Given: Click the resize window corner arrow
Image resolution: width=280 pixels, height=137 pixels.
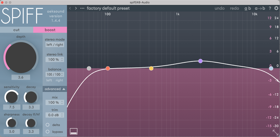Looking at the screenshot, I should coord(276,132).
